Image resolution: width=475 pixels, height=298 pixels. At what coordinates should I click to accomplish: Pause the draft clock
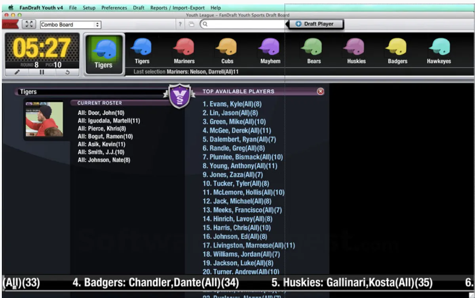(42, 72)
